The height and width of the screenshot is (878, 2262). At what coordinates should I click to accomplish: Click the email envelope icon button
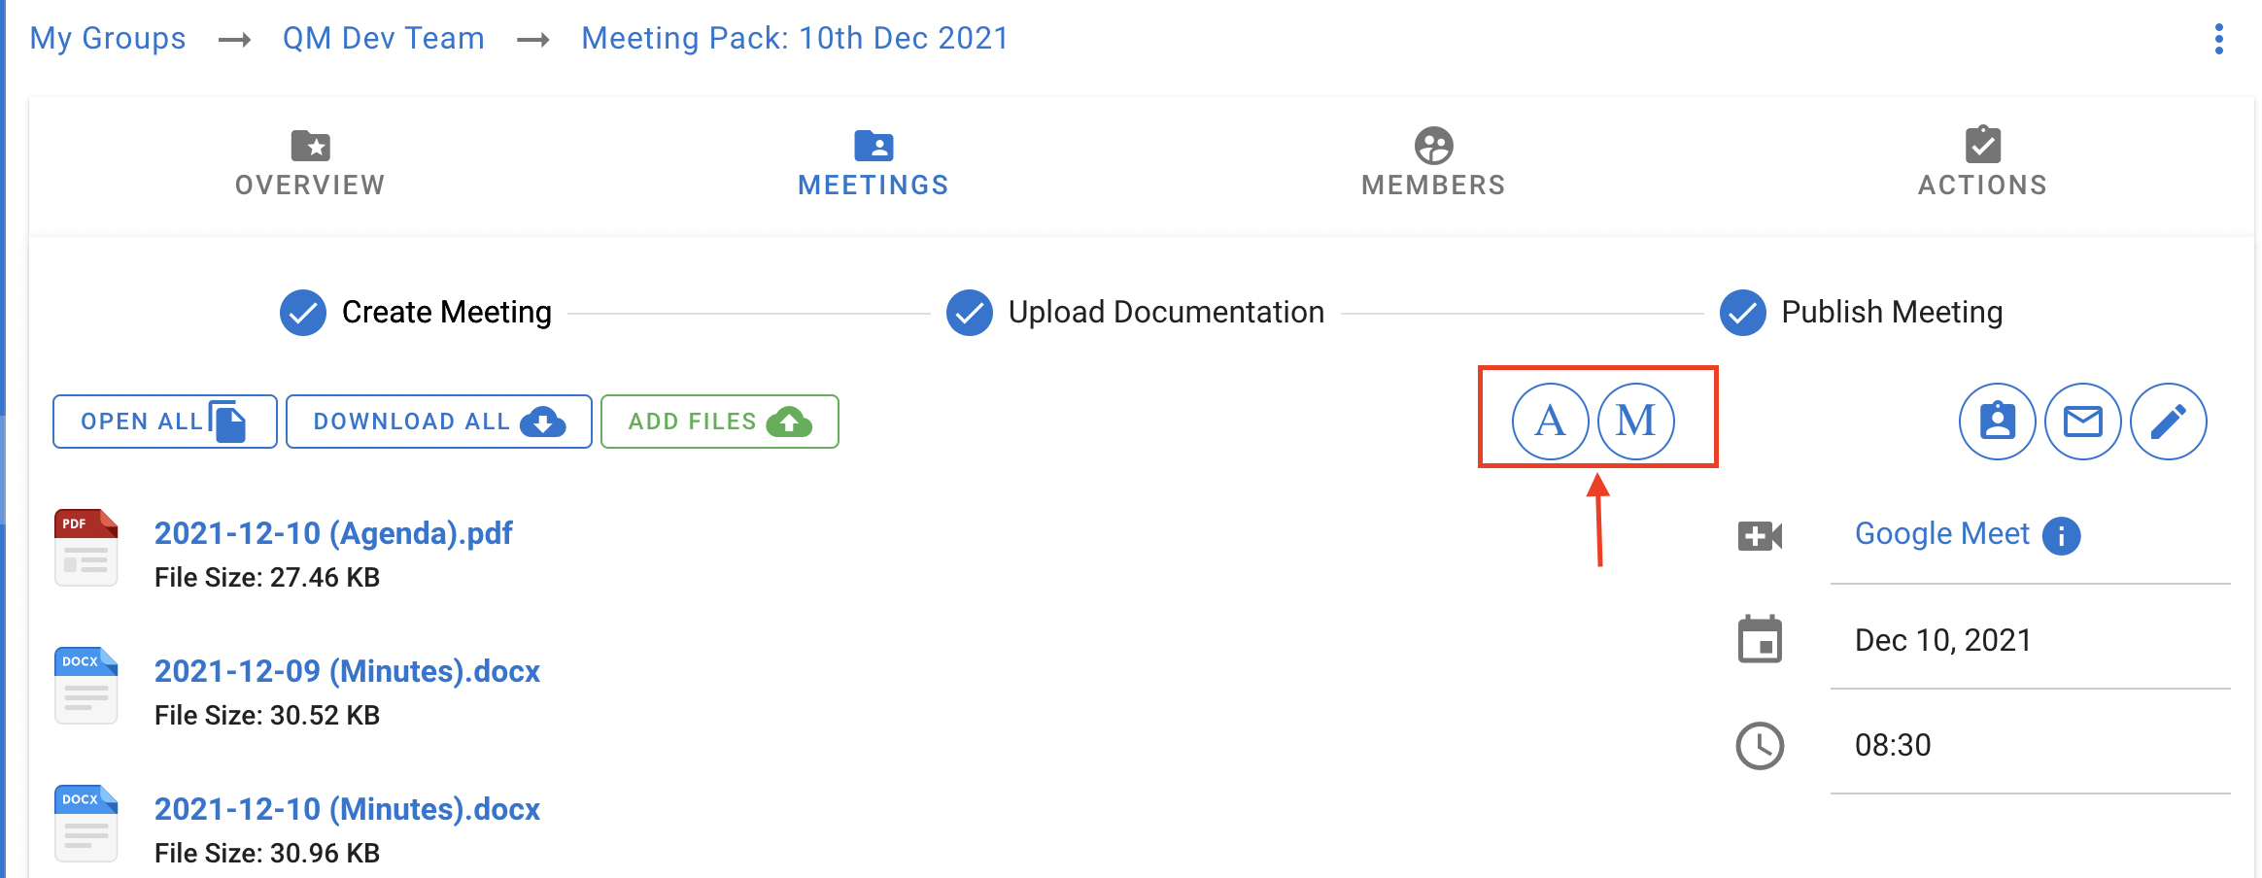(x=2082, y=422)
